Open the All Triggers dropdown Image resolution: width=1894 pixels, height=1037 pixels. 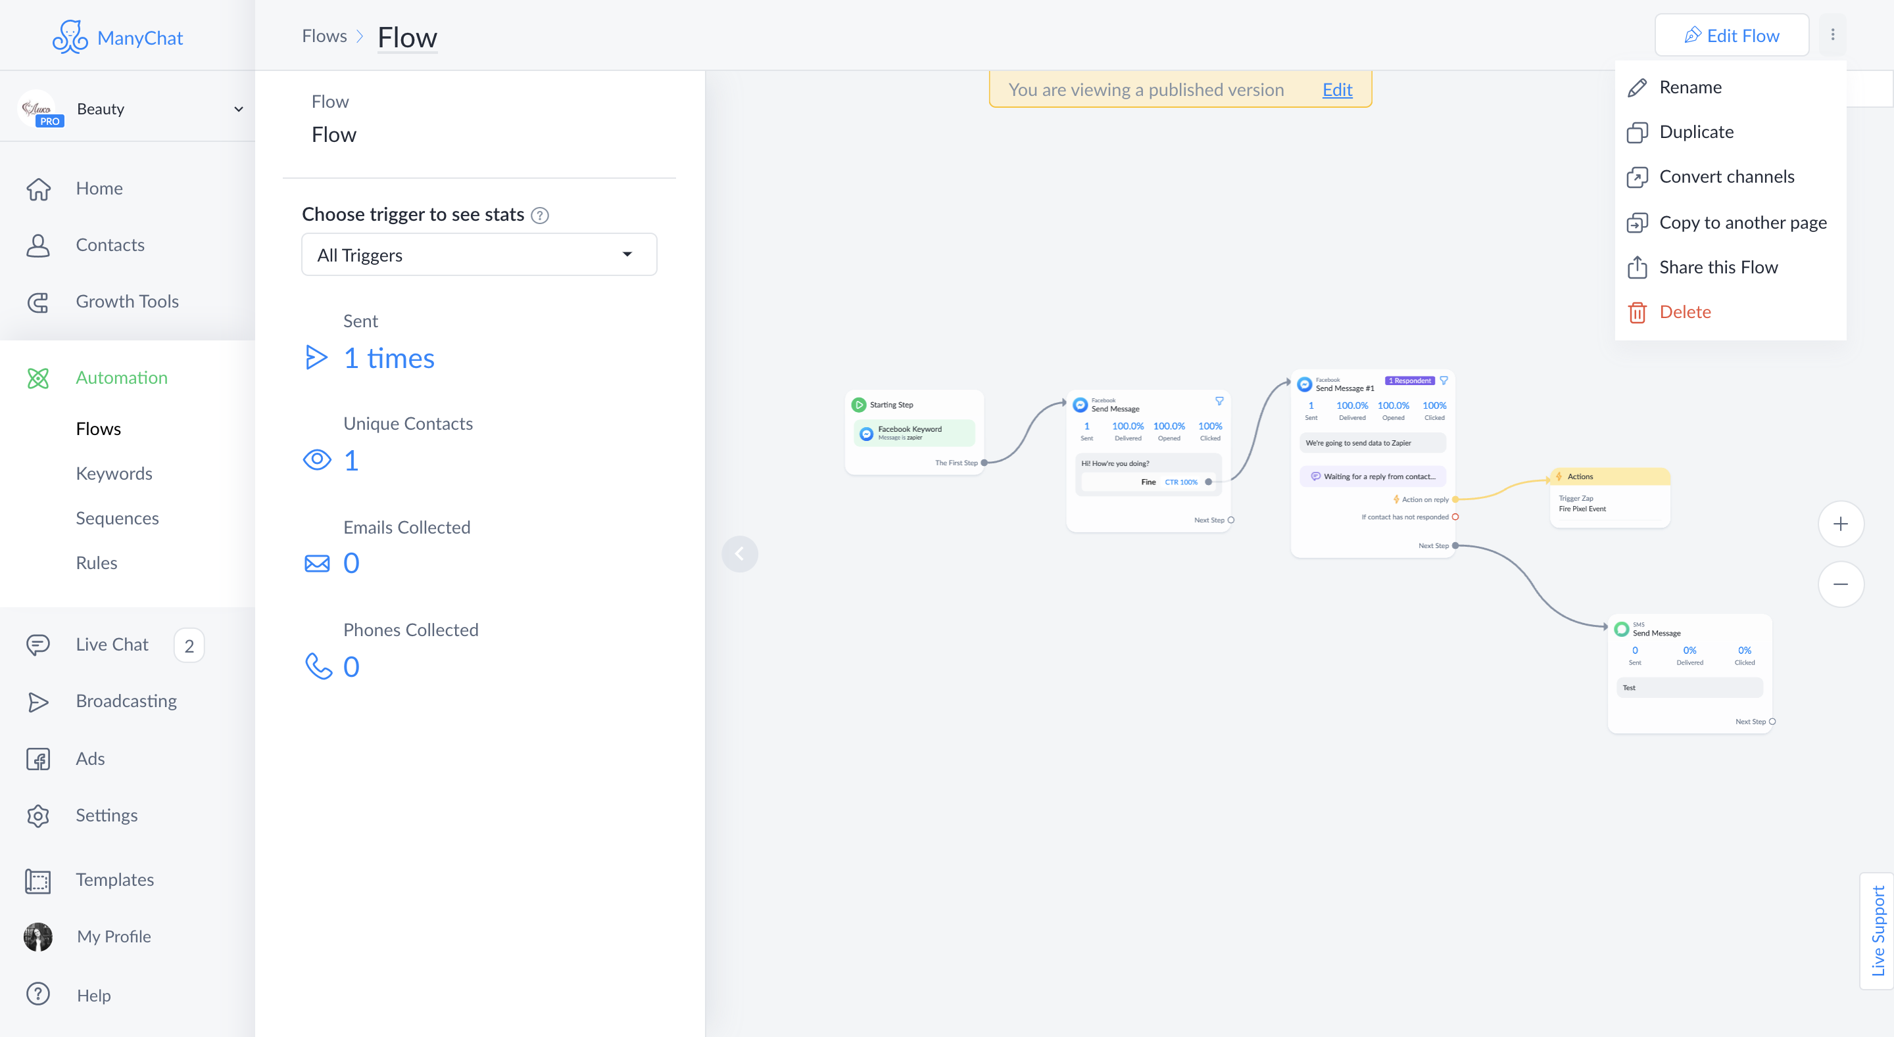(479, 254)
